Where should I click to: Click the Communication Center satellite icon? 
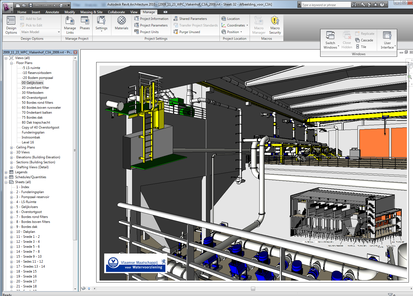369,5
